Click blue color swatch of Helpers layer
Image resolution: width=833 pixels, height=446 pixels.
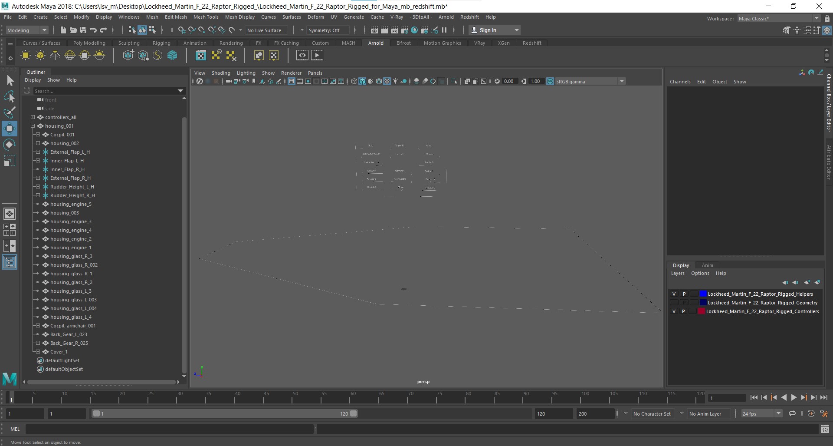703,294
